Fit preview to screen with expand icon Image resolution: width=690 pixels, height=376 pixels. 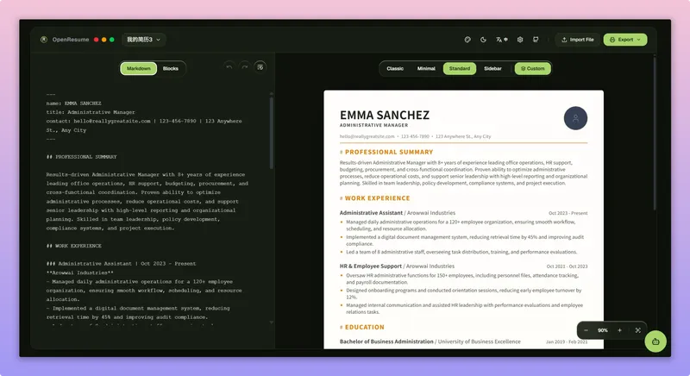click(637, 330)
